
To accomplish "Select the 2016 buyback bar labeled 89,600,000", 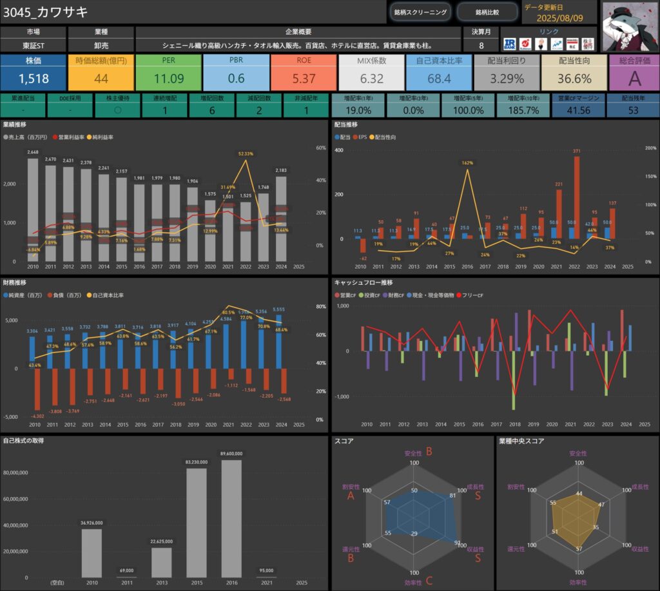I will pyautogui.click(x=231, y=519).
